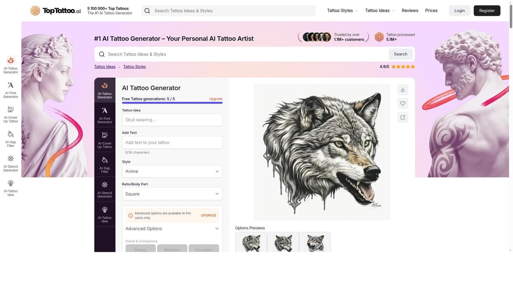Open the Tattoo Styles menu in header

342,11
